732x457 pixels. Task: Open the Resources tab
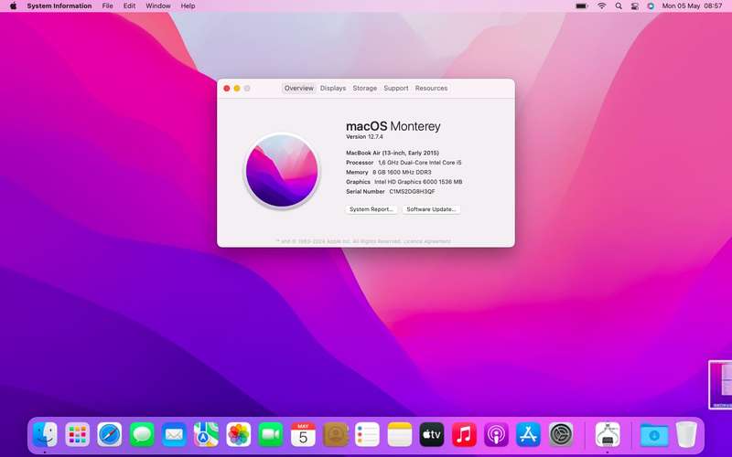click(x=431, y=88)
